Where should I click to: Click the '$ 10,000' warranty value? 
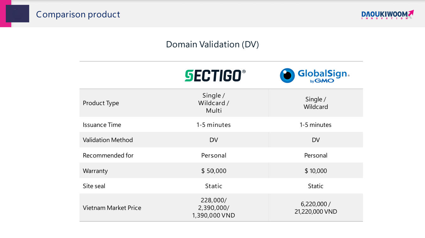click(x=316, y=171)
